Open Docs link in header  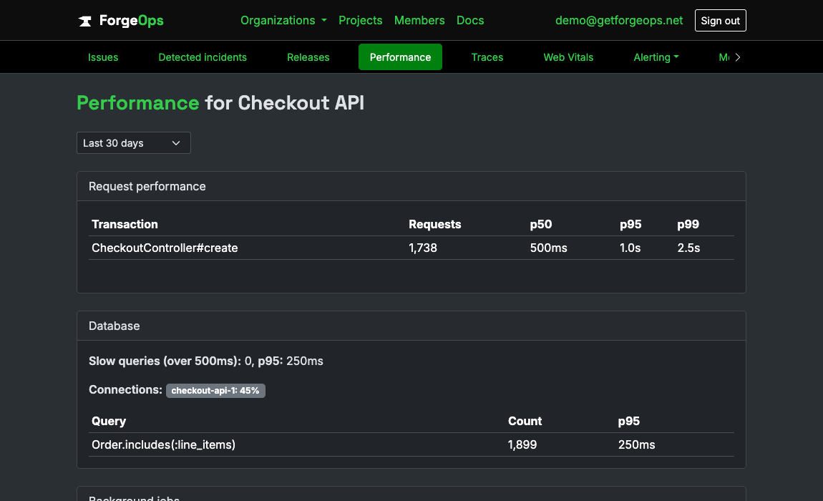point(470,21)
